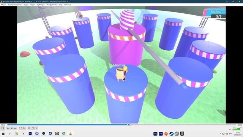Open the Помощь menu
This screenshot has width=243, height=137.
coord(68,5)
